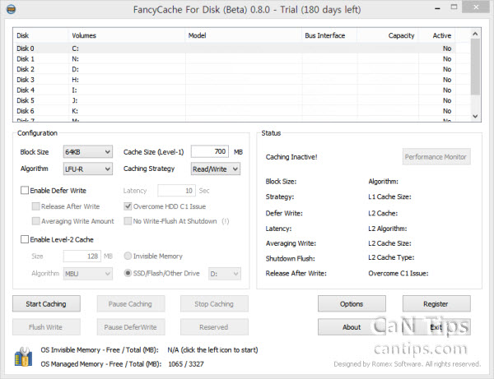
Task: Select the Disk 1 row
Action: pos(235,59)
